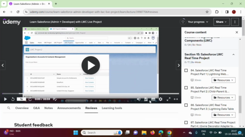Open the tab search dropdown arrow
245x137 pixels.
(x=4, y=4)
